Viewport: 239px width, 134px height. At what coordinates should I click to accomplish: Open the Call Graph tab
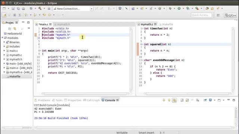click(91, 100)
